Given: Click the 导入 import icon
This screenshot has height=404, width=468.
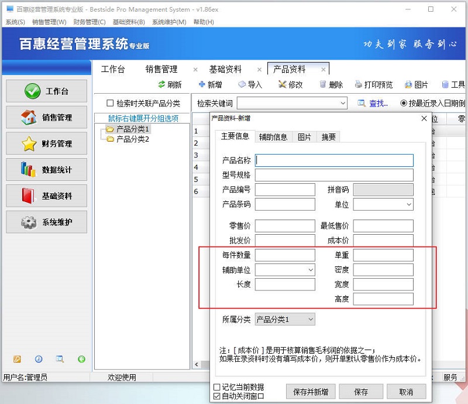Looking at the screenshot, I should 252,84.
